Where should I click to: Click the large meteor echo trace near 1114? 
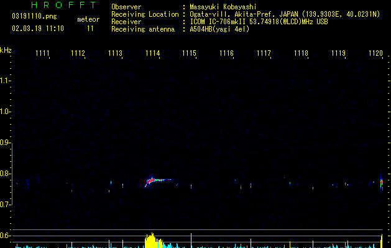[x=159, y=181]
